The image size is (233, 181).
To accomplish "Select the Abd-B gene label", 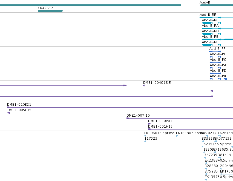I will click(205, 2).
